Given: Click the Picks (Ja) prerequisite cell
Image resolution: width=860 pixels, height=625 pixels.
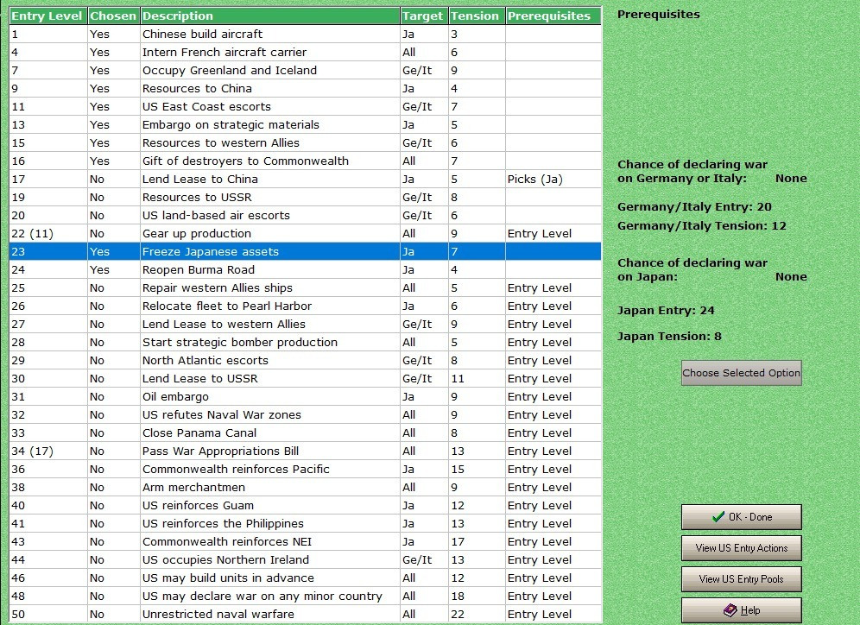Looking at the screenshot, I should [x=553, y=179].
